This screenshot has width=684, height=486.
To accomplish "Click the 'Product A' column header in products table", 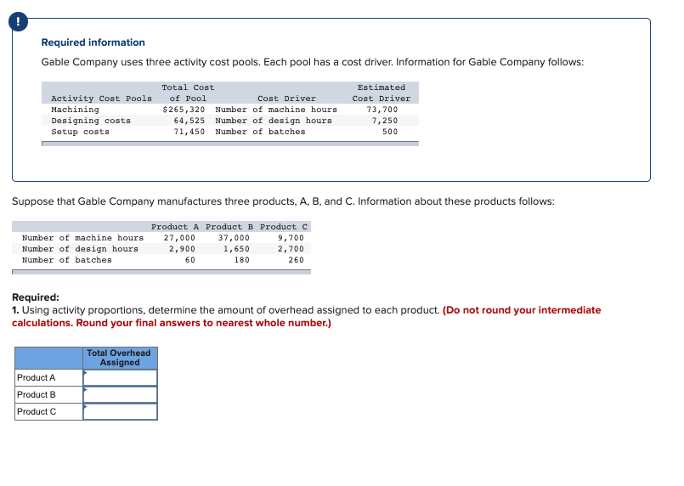I will coord(175,227).
